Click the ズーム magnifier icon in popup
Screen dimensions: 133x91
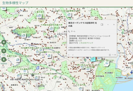click(69, 31)
